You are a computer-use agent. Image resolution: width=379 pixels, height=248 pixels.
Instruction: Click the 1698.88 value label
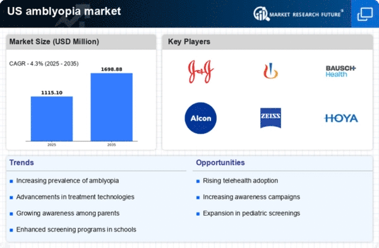tap(111, 69)
